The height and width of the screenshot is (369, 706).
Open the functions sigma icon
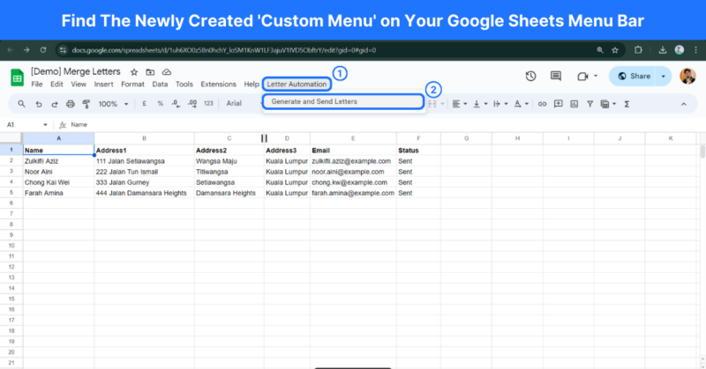point(627,104)
